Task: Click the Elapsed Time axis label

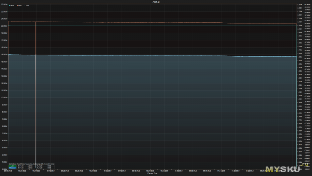Action: pyautogui.click(x=152, y=173)
